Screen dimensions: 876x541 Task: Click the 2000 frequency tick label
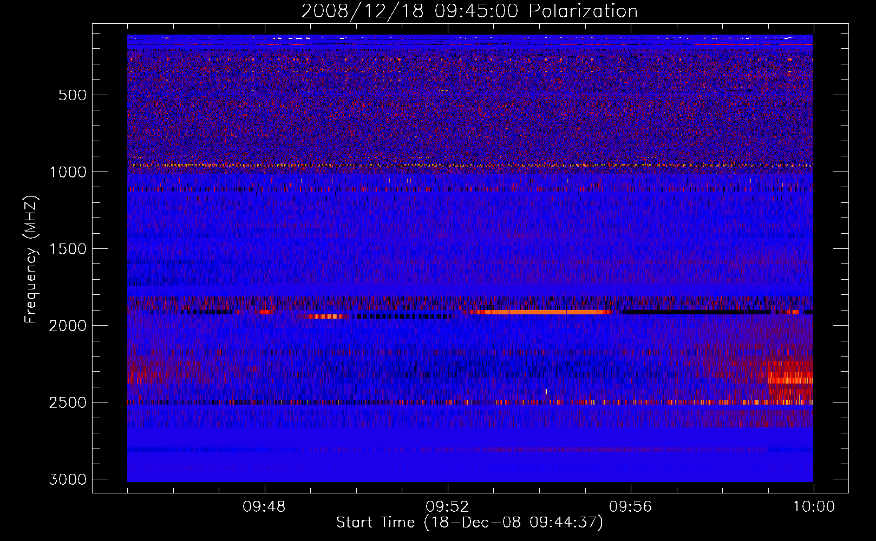(68, 326)
